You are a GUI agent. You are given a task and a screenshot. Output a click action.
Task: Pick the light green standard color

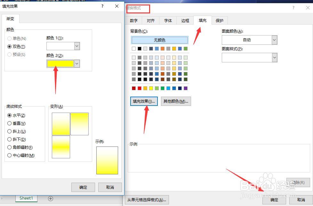[157, 88]
